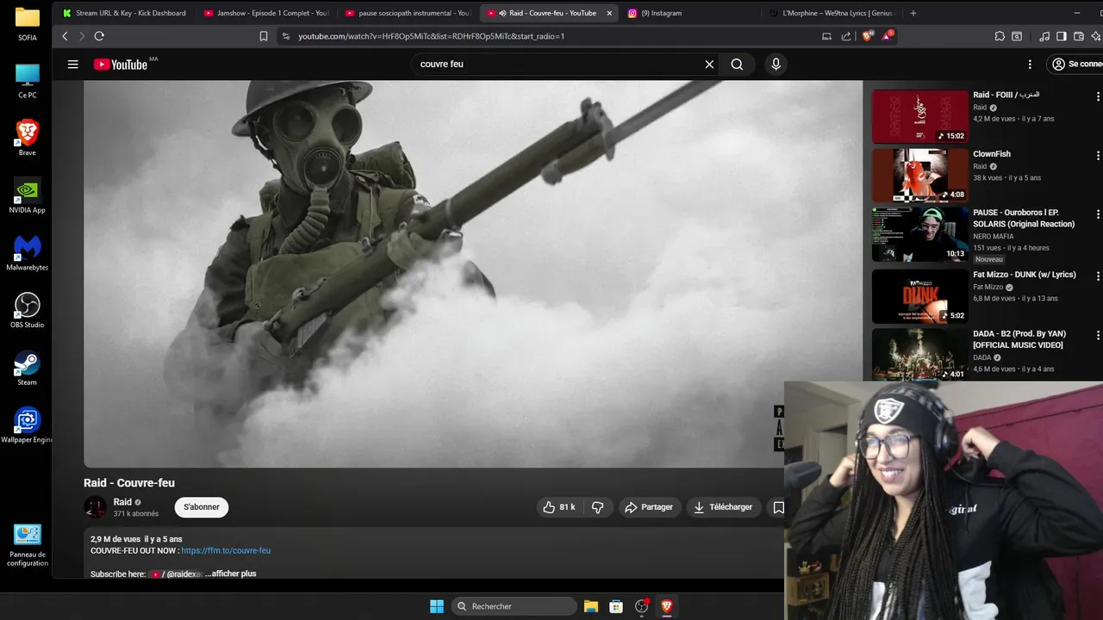Open the Raid channel name link
Screen dimensions: 1103x620
pos(122,502)
